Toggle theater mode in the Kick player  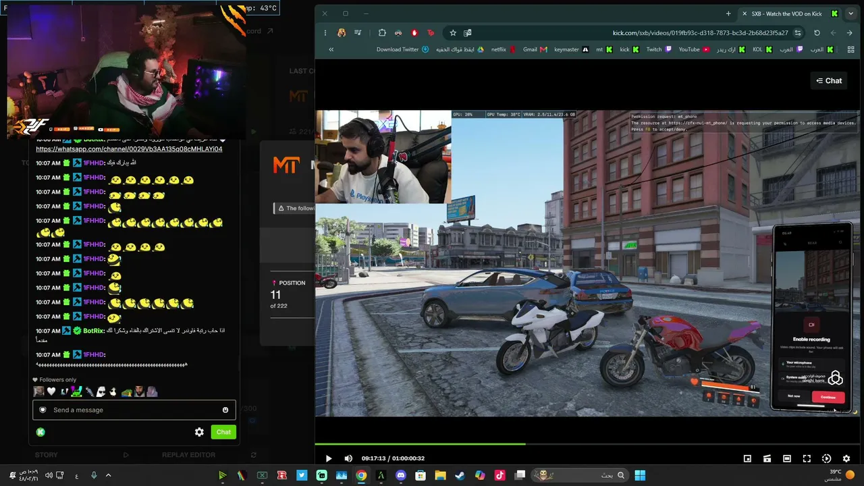pyautogui.click(x=787, y=458)
